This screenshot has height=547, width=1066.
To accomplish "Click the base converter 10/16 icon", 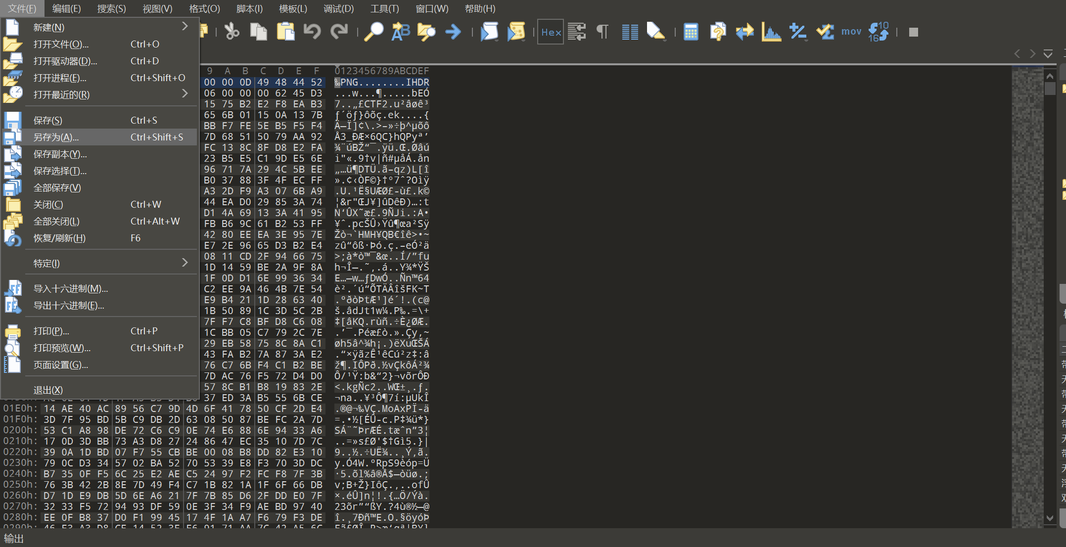I will click(878, 32).
